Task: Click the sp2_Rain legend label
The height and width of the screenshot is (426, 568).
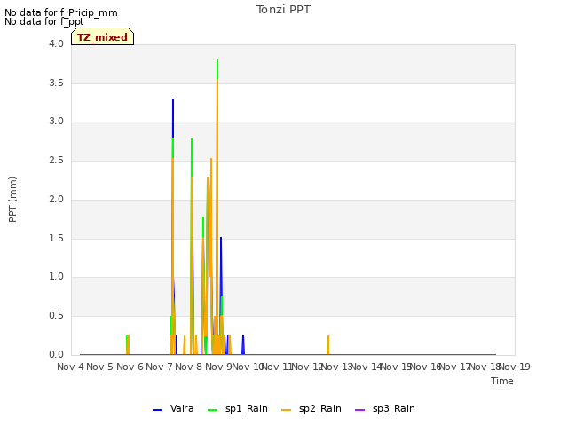Action: 319,408
